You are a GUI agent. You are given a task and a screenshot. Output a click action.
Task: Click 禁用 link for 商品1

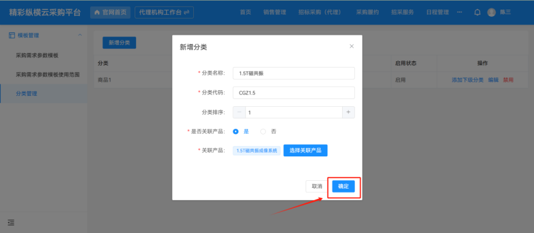coord(508,80)
